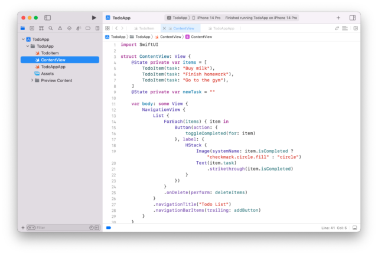Go forward in editor history
This screenshot has height=255, width=378.
pos(122,28)
